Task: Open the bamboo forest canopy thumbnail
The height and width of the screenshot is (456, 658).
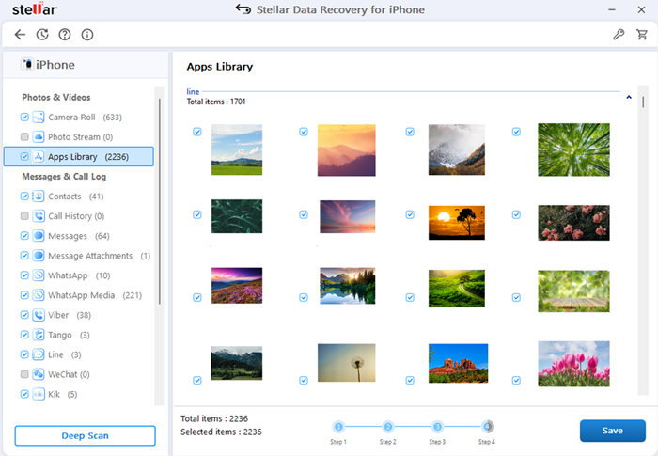Action: [x=573, y=149]
